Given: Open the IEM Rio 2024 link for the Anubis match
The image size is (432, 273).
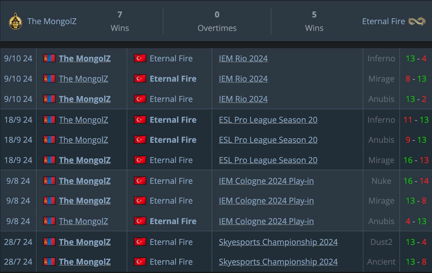Looking at the screenshot, I should [243, 99].
